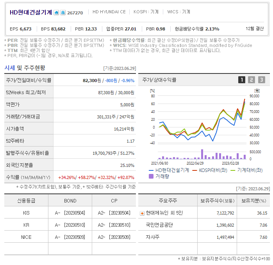Toggle the KOSPI대비(좌) legend entry

click(x=210, y=170)
